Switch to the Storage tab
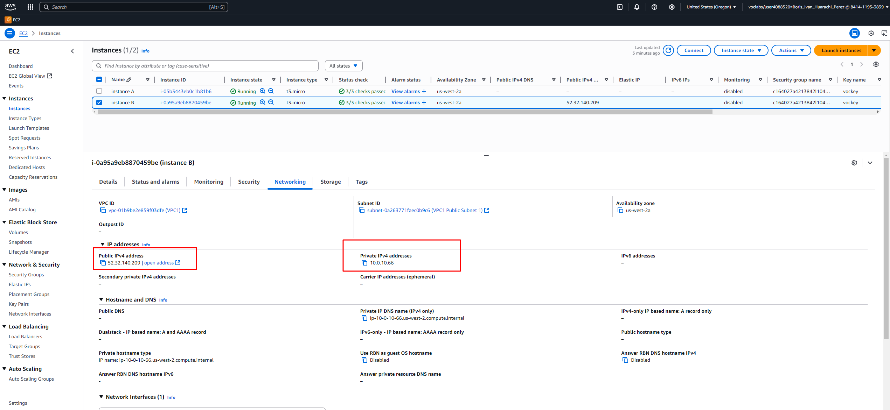 [330, 182]
